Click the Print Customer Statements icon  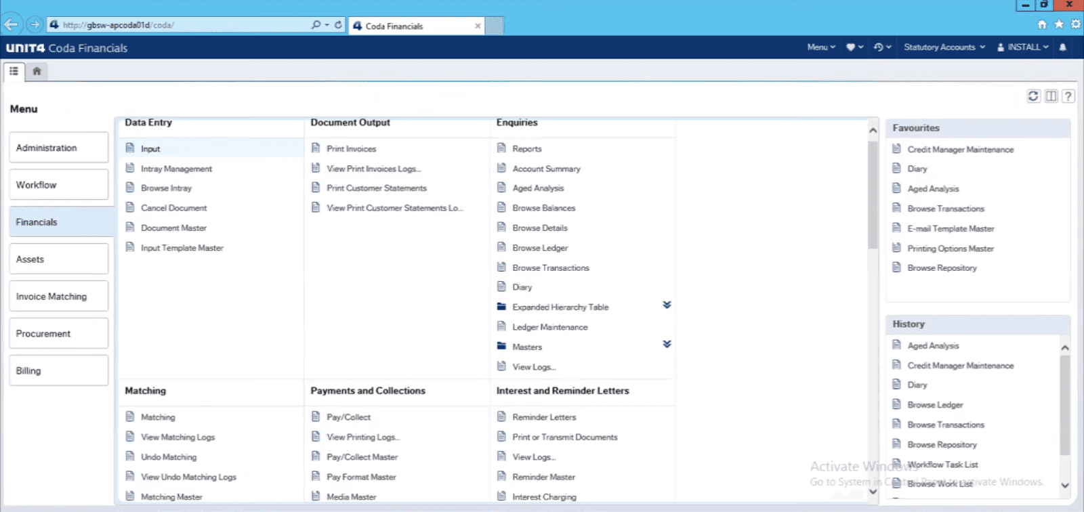point(316,188)
